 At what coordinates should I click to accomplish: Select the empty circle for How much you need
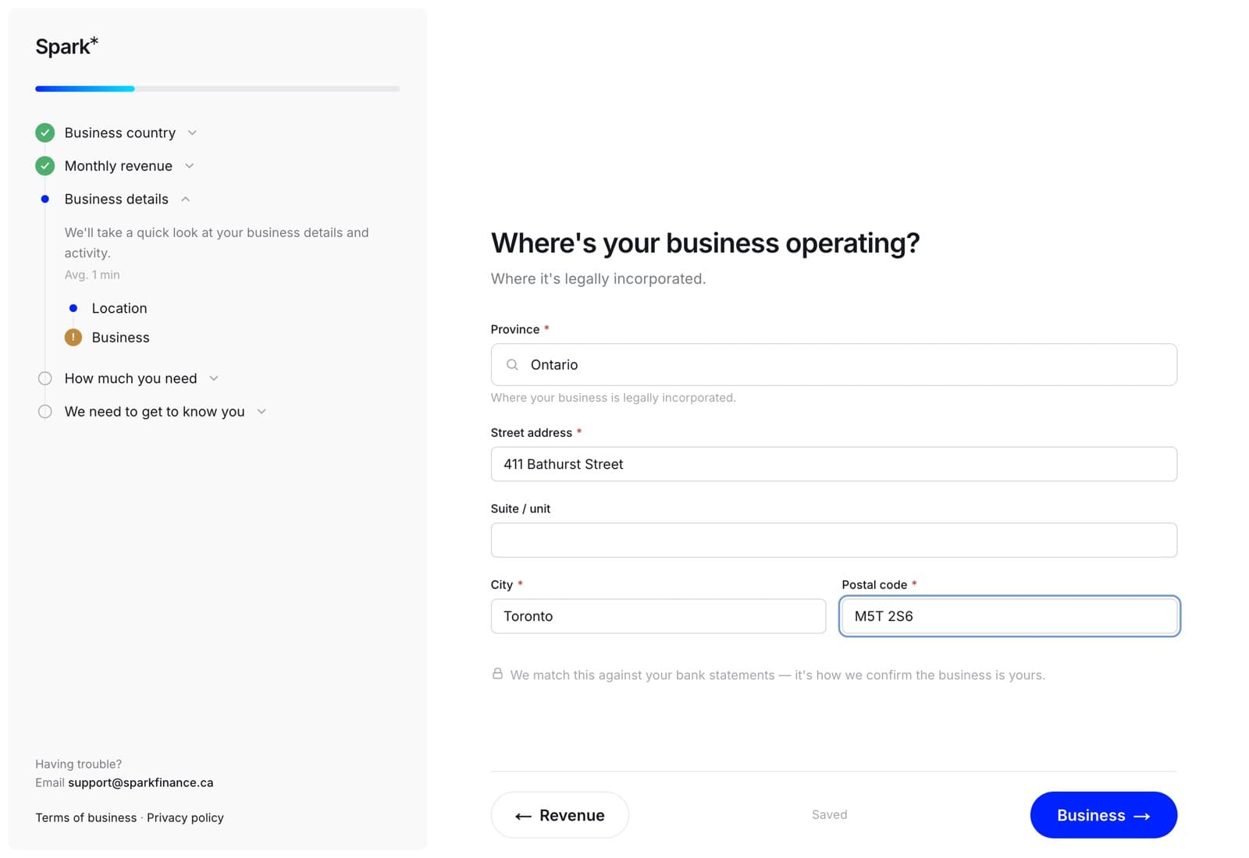[x=45, y=378]
